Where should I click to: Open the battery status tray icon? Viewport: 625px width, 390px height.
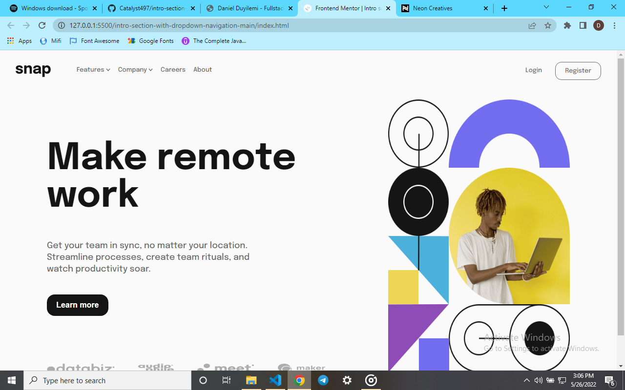pos(550,380)
